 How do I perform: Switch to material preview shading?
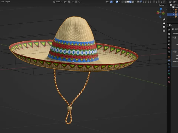[x=130, y=2]
